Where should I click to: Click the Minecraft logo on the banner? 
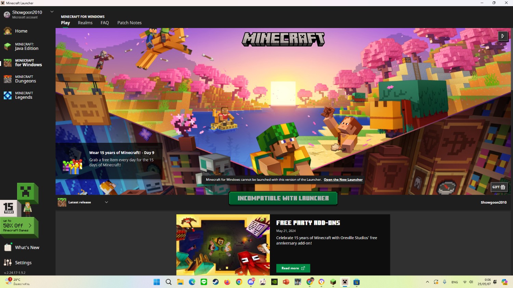(x=283, y=39)
